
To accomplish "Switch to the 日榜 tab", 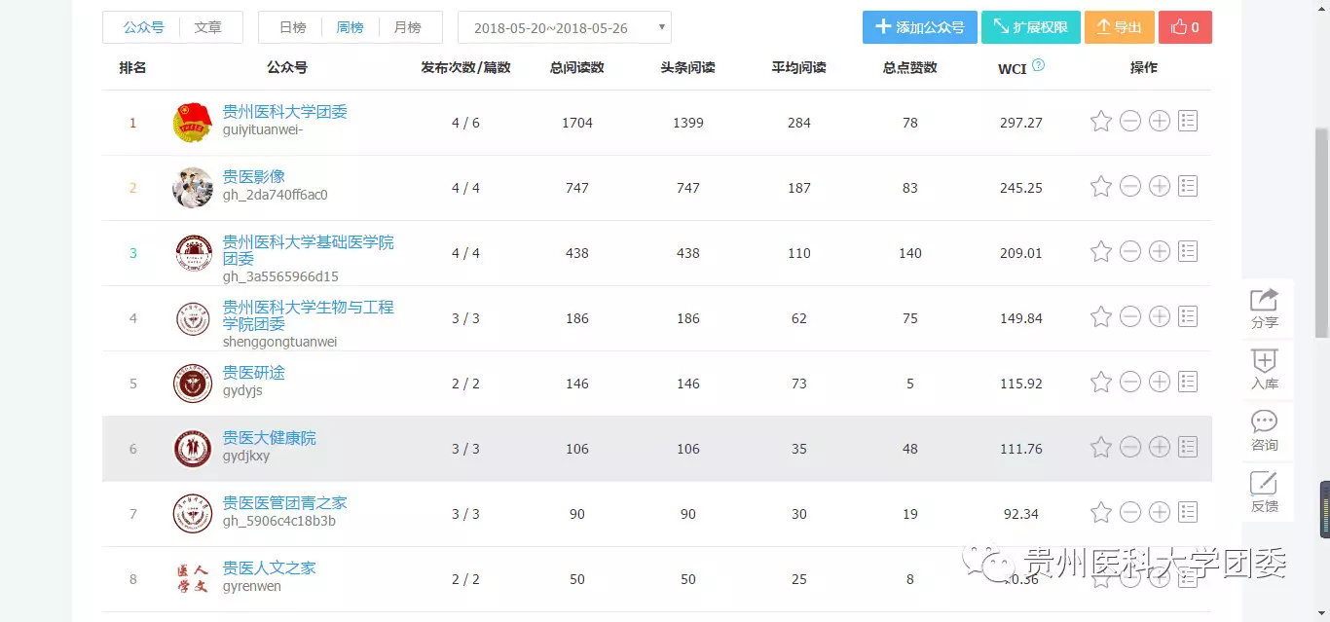I will (292, 27).
